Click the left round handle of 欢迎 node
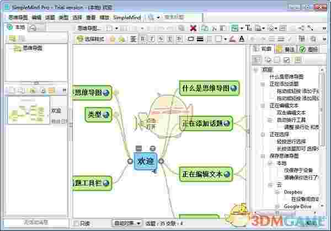The width and height of the screenshot is (331, 231). (x=130, y=161)
